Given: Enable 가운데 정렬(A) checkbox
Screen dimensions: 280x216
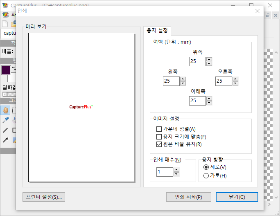Looking at the screenshot, I should point(159,129).
